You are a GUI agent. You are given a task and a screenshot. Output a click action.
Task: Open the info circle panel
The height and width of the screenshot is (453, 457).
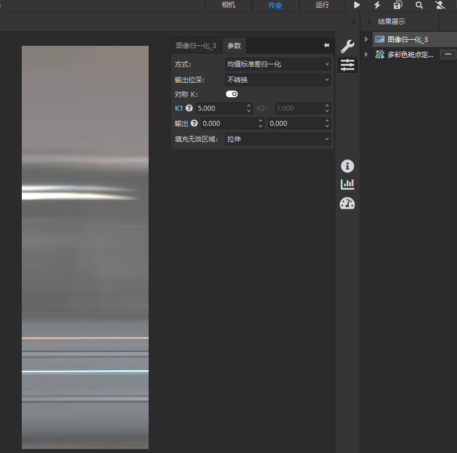(347, 166)
